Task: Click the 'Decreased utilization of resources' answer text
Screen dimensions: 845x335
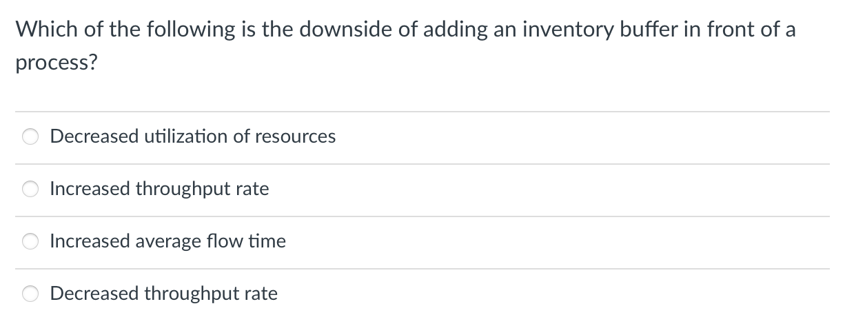Action: 192,136
